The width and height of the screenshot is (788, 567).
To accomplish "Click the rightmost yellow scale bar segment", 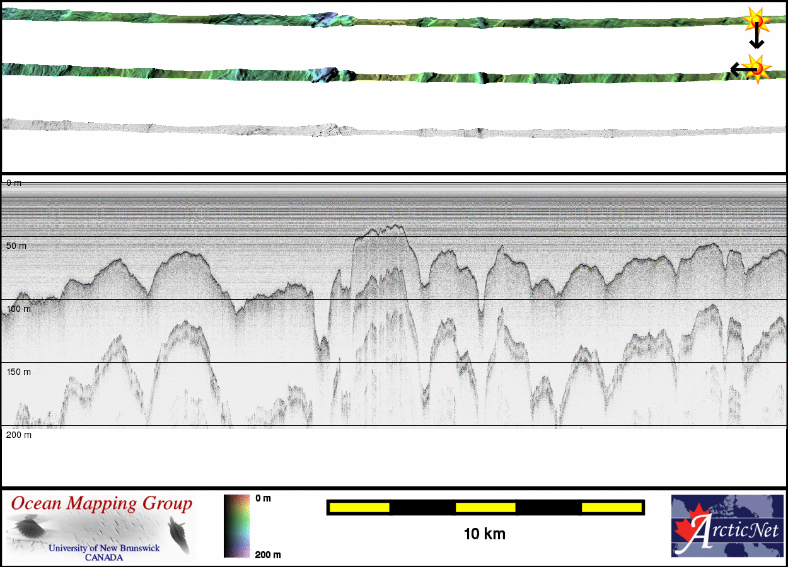I will point(611,507).
